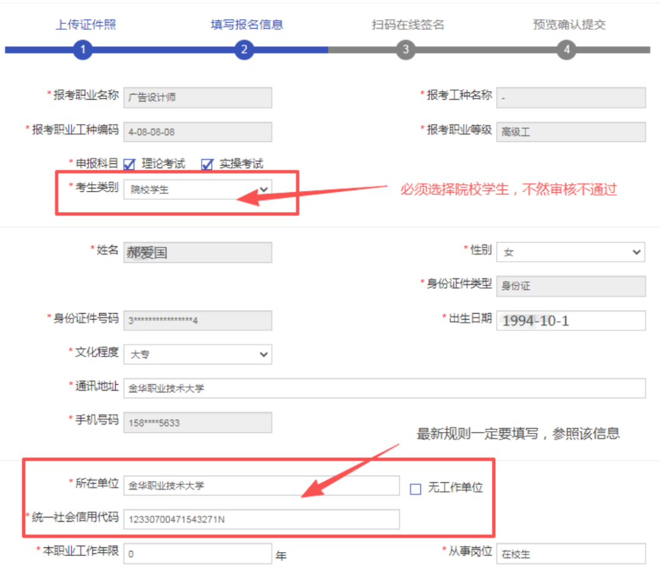Open the 考生类别 dropdown
The width and height of the screenshot is (661, 576).
click(198, 190)
